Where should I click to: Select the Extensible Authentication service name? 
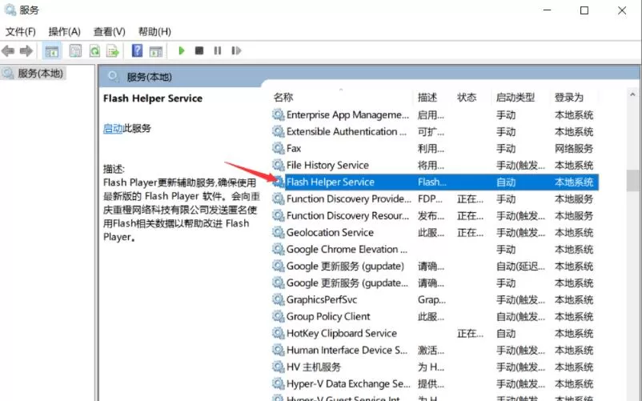[347, 132]
